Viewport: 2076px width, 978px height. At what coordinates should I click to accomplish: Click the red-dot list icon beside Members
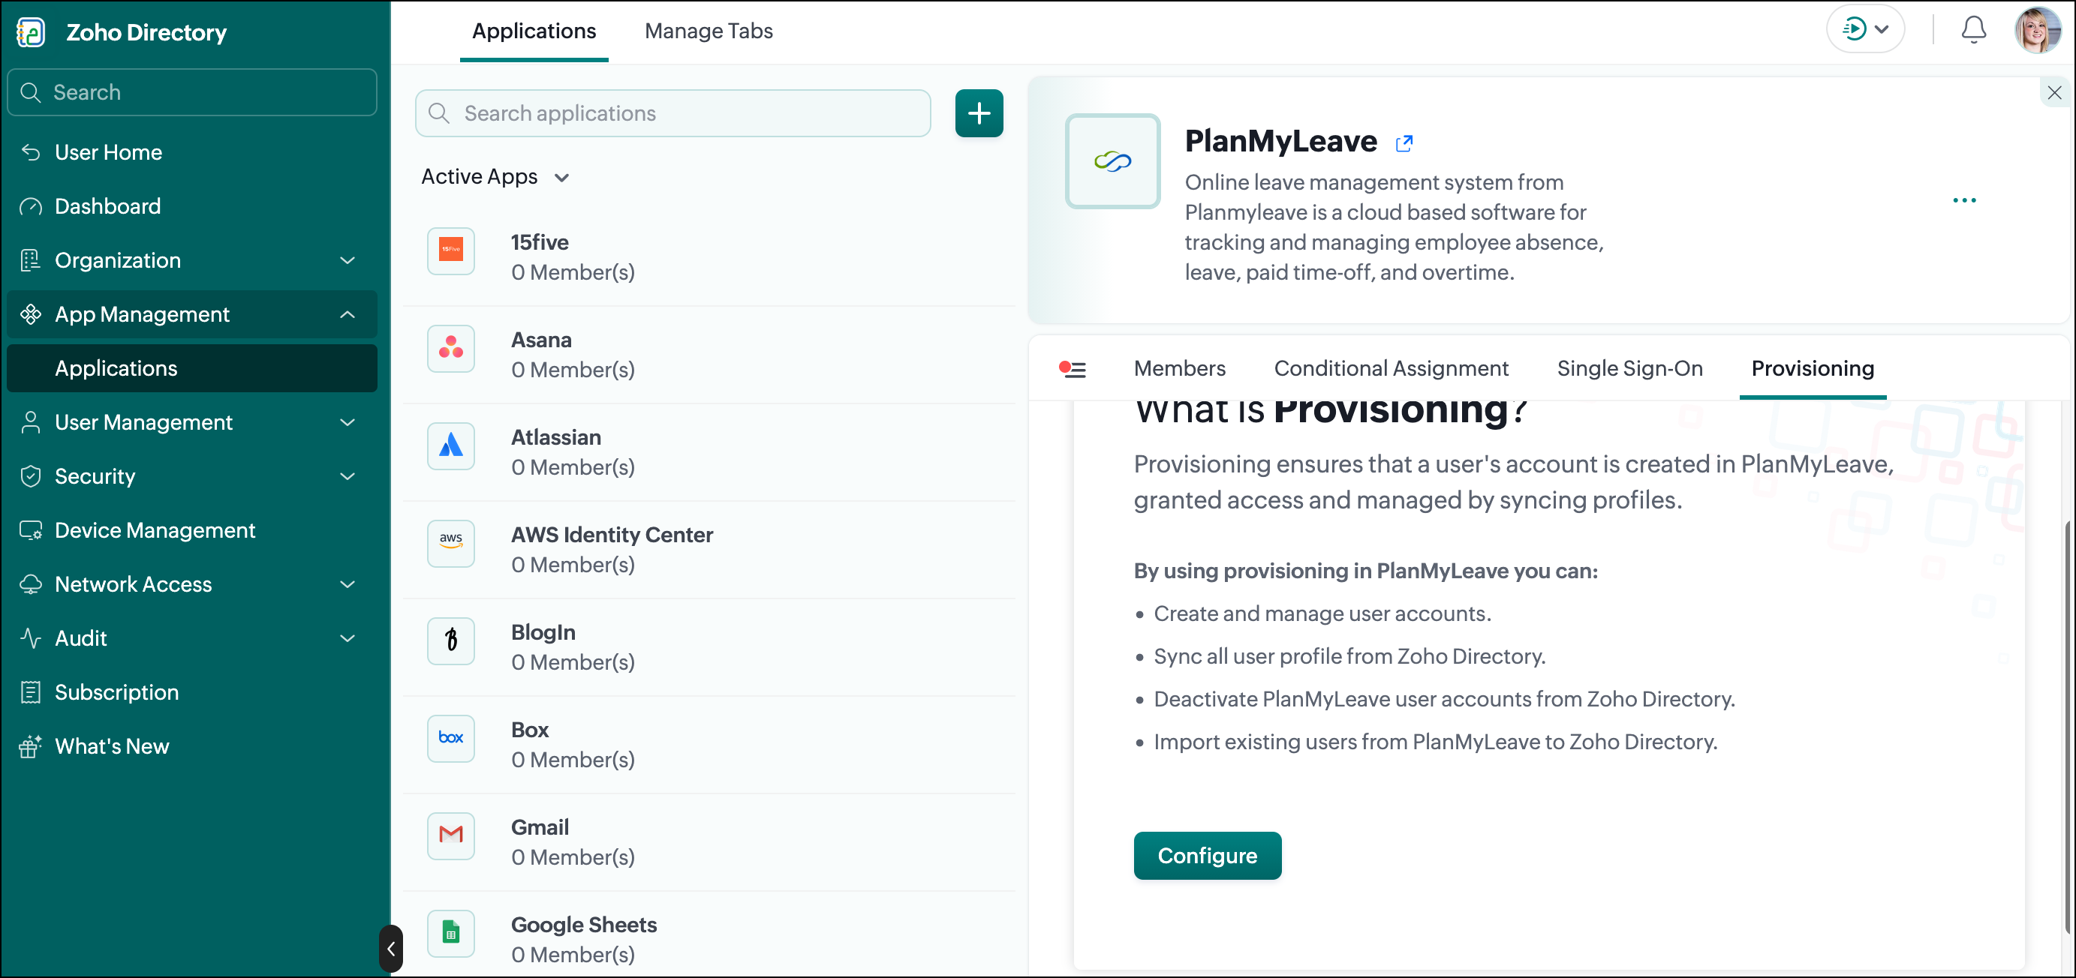[1072, 369]
